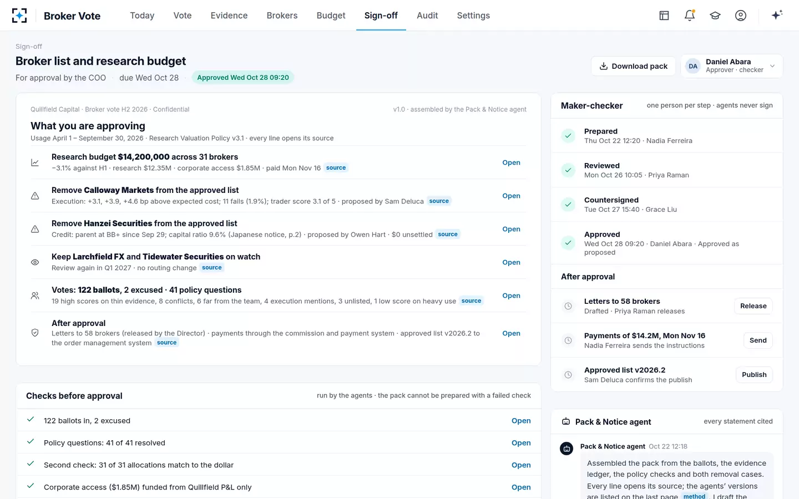Open the Research budget line
The image size is (799, 499).
pos(511,162)
